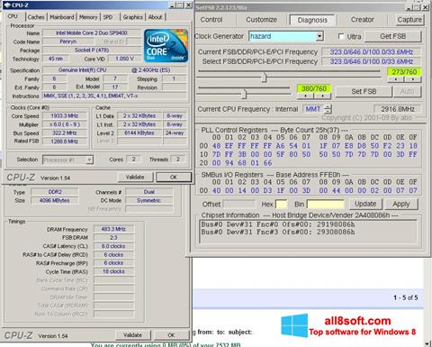The height and width of the screenshot is (347, 432).
Task: Click the CAS# Latency value 6.0 clocks
Action: click(113, 246)
